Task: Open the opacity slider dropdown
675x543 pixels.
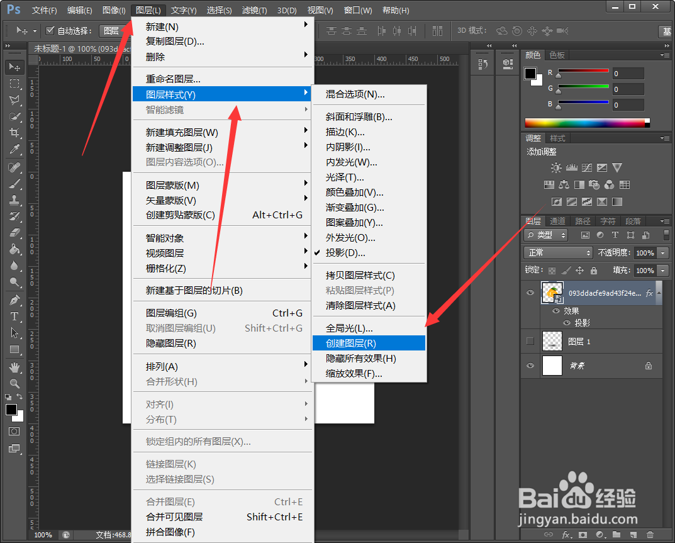Action: click(x=664, y=253)
